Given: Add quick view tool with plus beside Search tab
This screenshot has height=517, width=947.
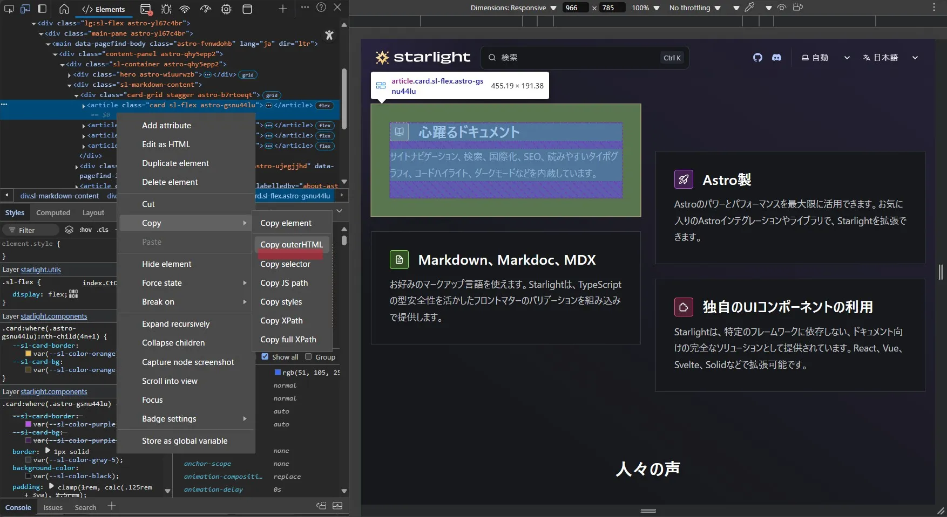Looking at the screenshot, I should click(x=112, y=506).
